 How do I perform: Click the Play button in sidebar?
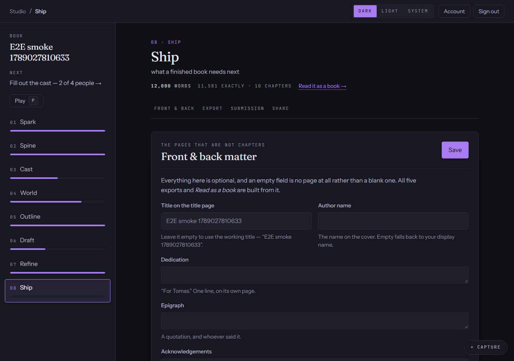pos(27,101)
